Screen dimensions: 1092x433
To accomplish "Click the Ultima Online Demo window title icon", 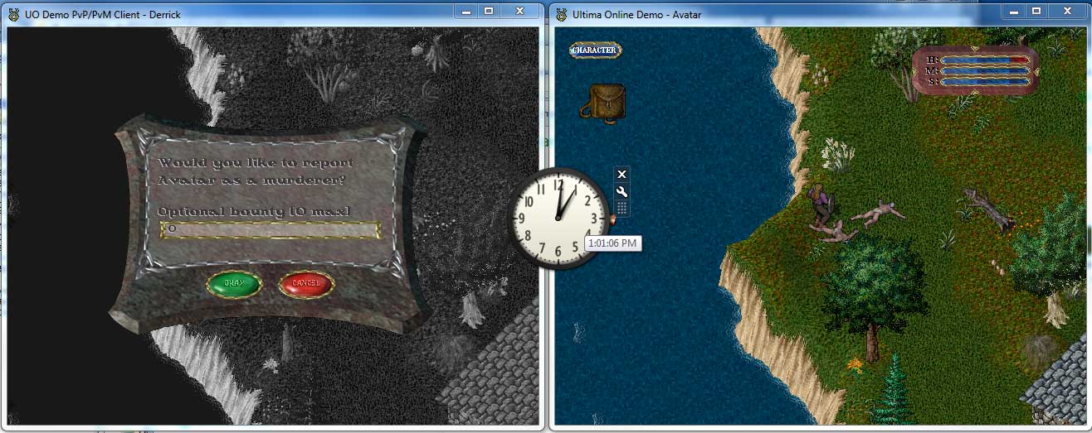I will click(561, 14).
